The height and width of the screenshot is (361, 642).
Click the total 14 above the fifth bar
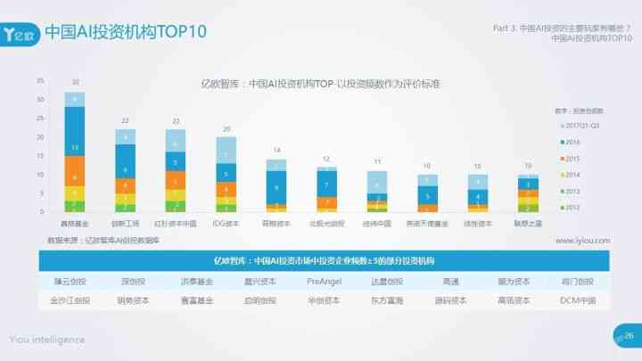(x=276, y=151)
